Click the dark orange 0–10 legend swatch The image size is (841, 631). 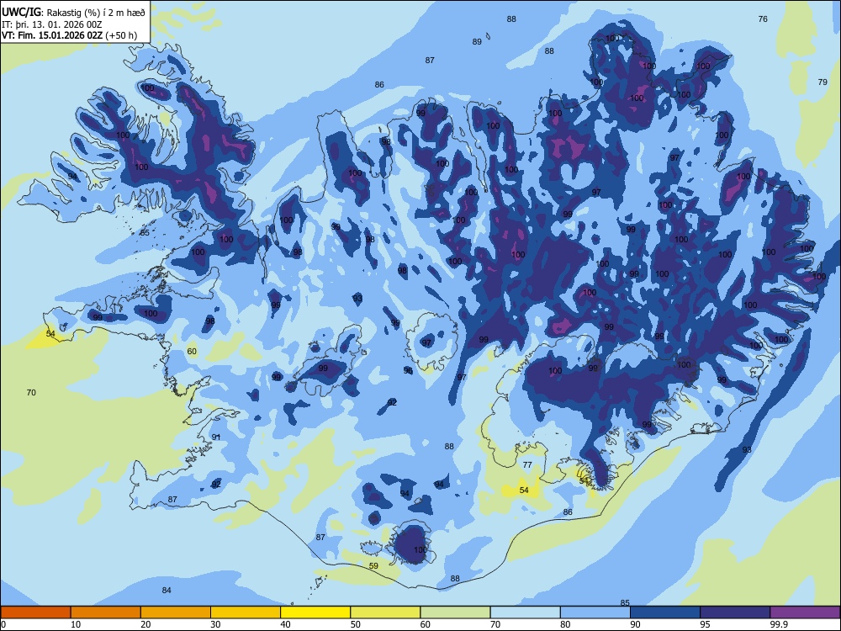click(35, 612)
